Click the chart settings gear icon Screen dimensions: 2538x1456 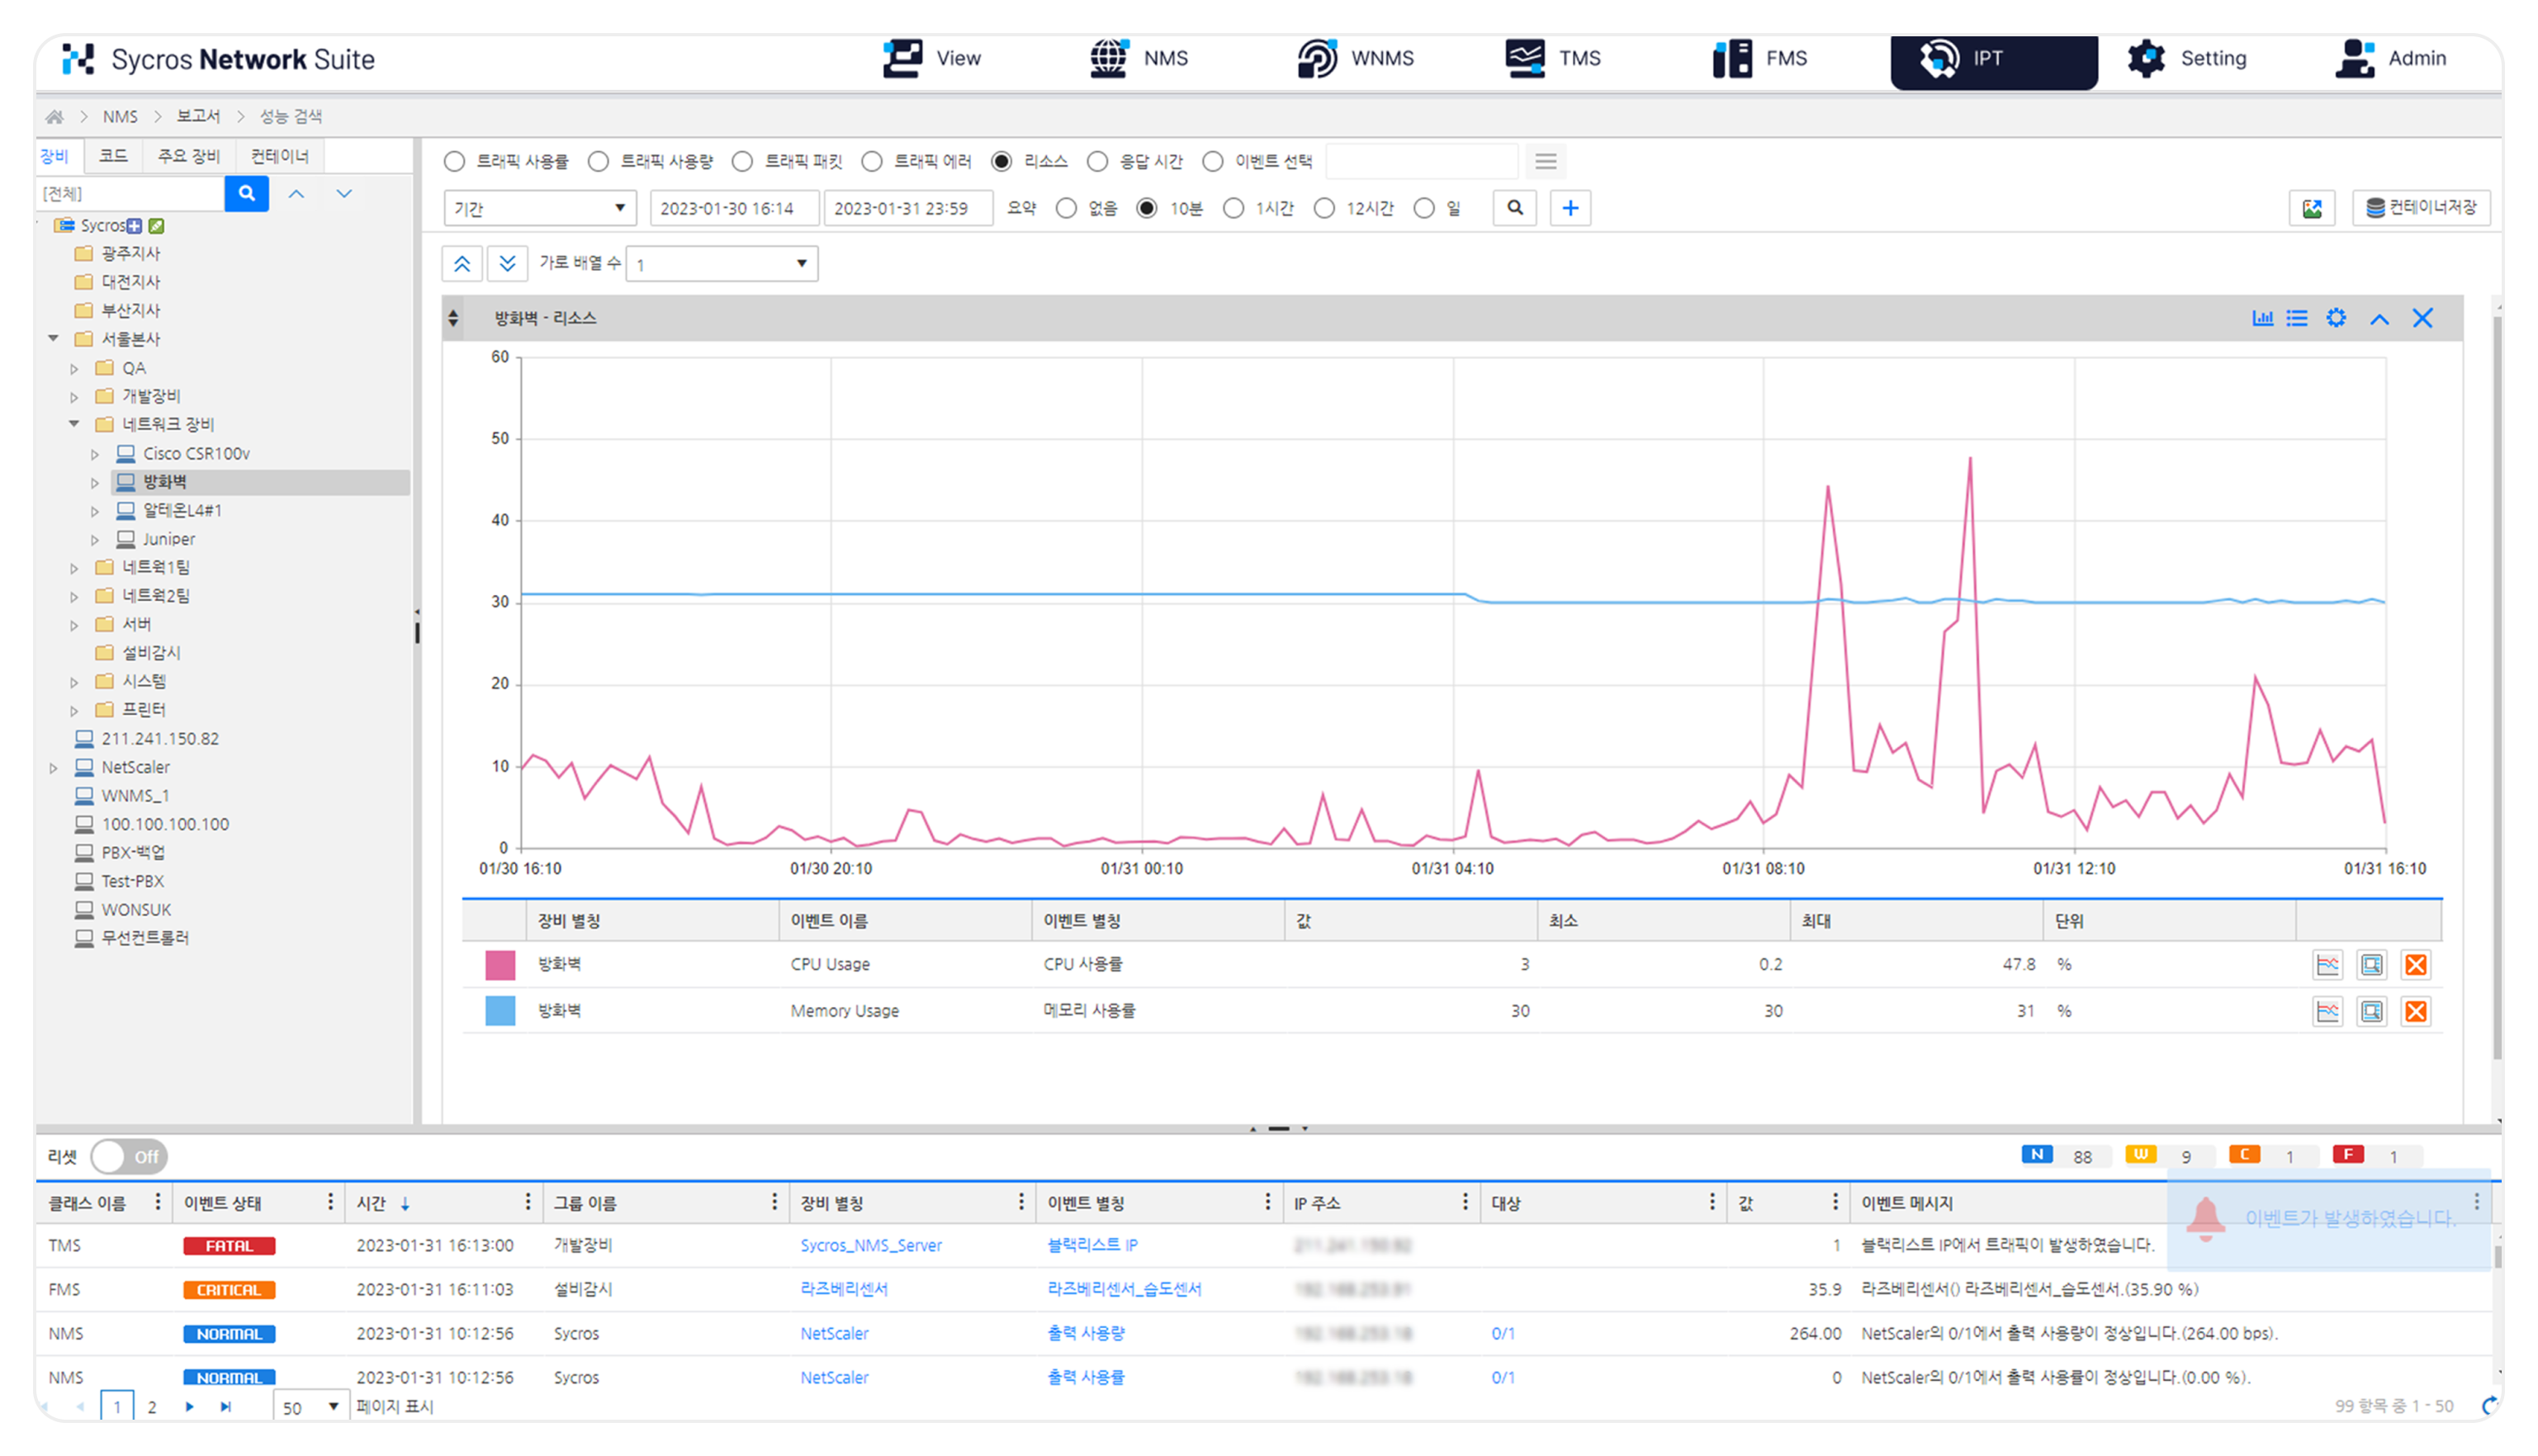click(2336, 318)
